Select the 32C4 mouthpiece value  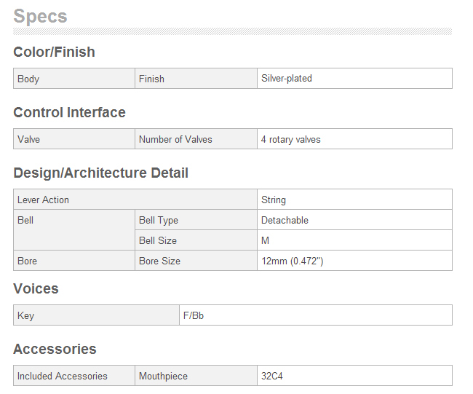272,376
